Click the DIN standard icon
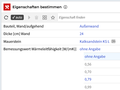The height and width of the screenshot is (90, 120). click(x=113, y=41)
